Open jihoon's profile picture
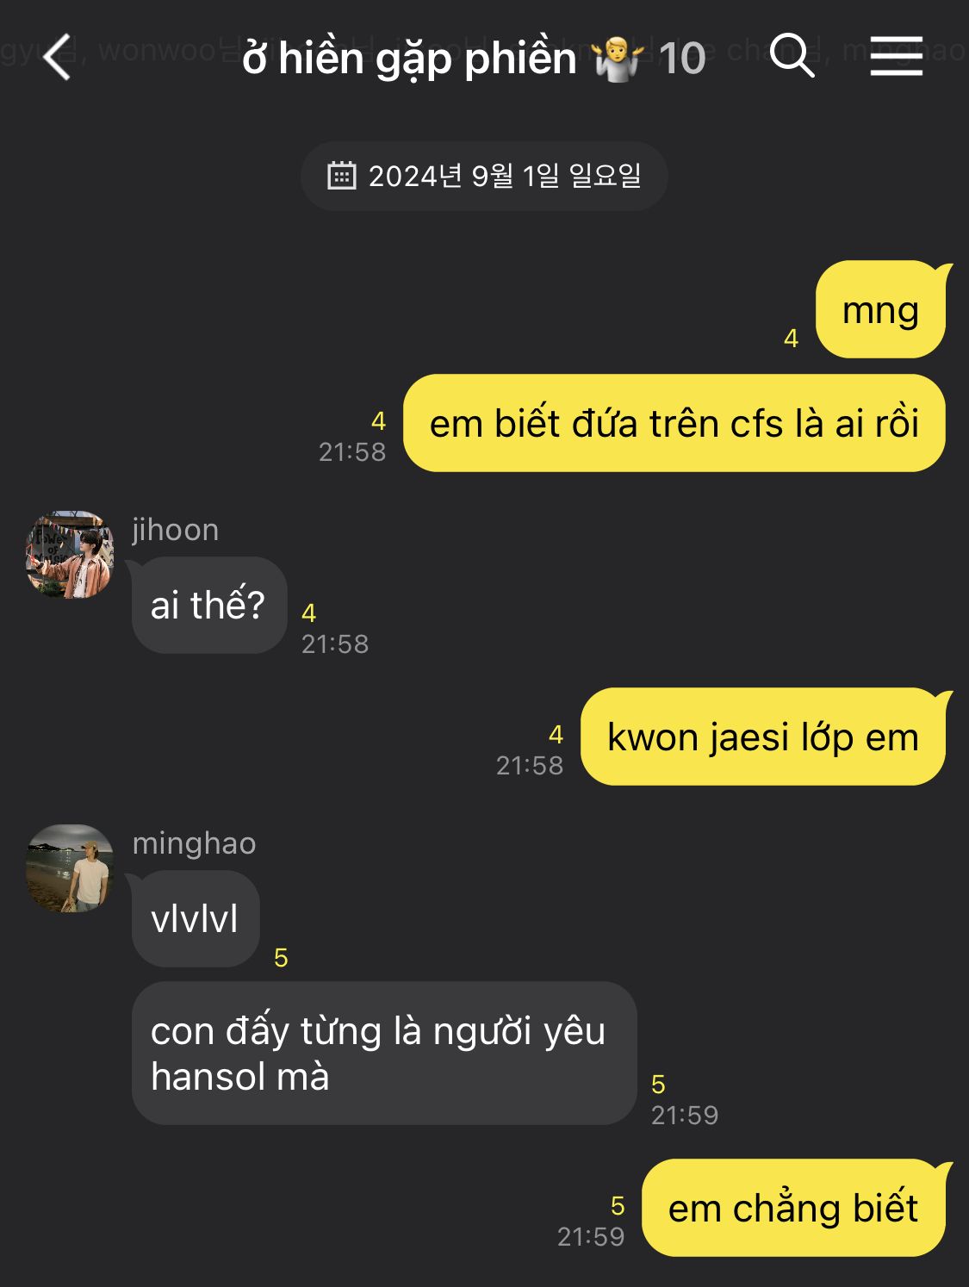The image size is (969, 1287). coord(70,555)
